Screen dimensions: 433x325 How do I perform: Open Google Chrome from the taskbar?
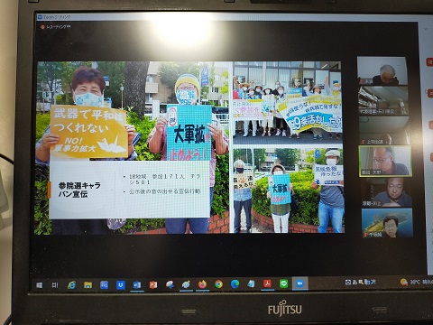[x=218, y=284]
